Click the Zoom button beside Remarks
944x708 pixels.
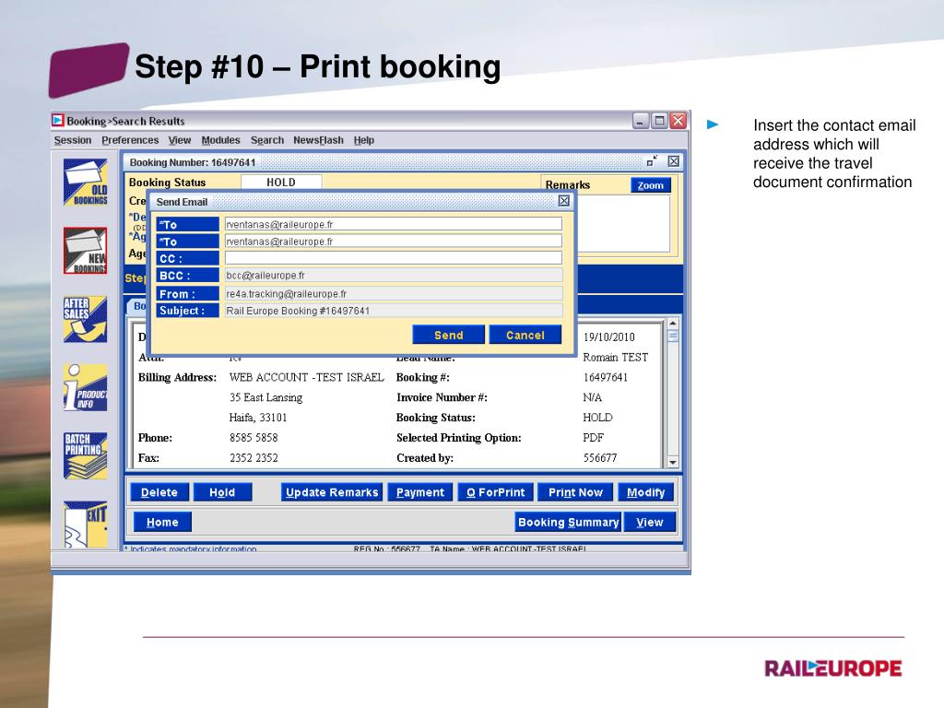coord(650,185)
